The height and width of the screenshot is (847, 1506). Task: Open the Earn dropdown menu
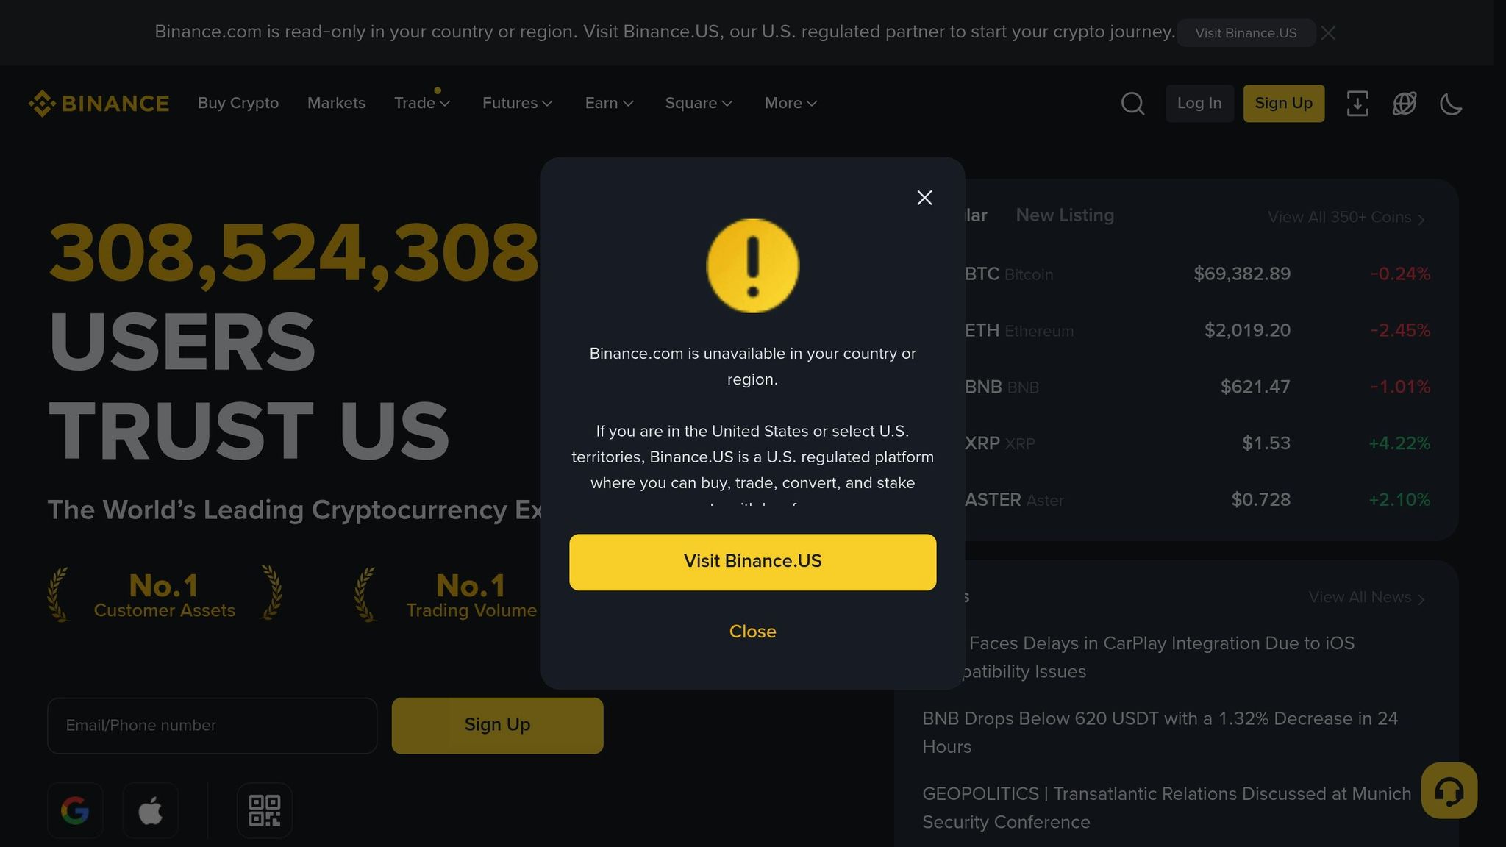[x=609, y=103]
